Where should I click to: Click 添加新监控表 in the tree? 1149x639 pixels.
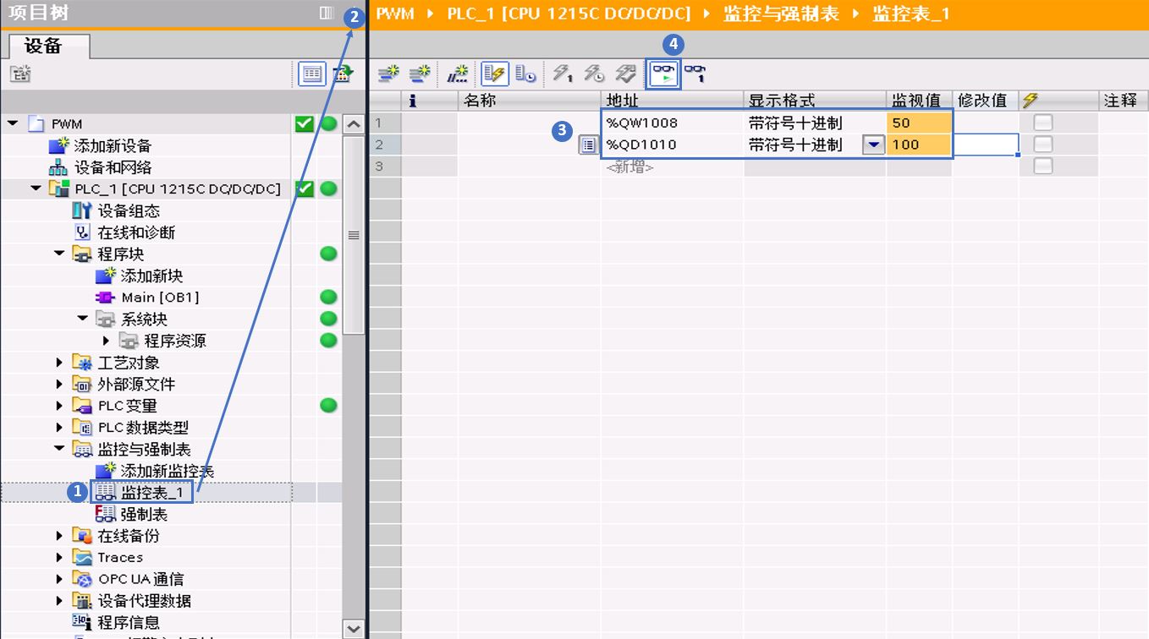point(168,471)
